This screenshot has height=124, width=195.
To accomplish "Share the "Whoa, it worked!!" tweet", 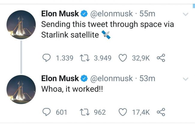I will pyautogui.click(x=161, y=112).
